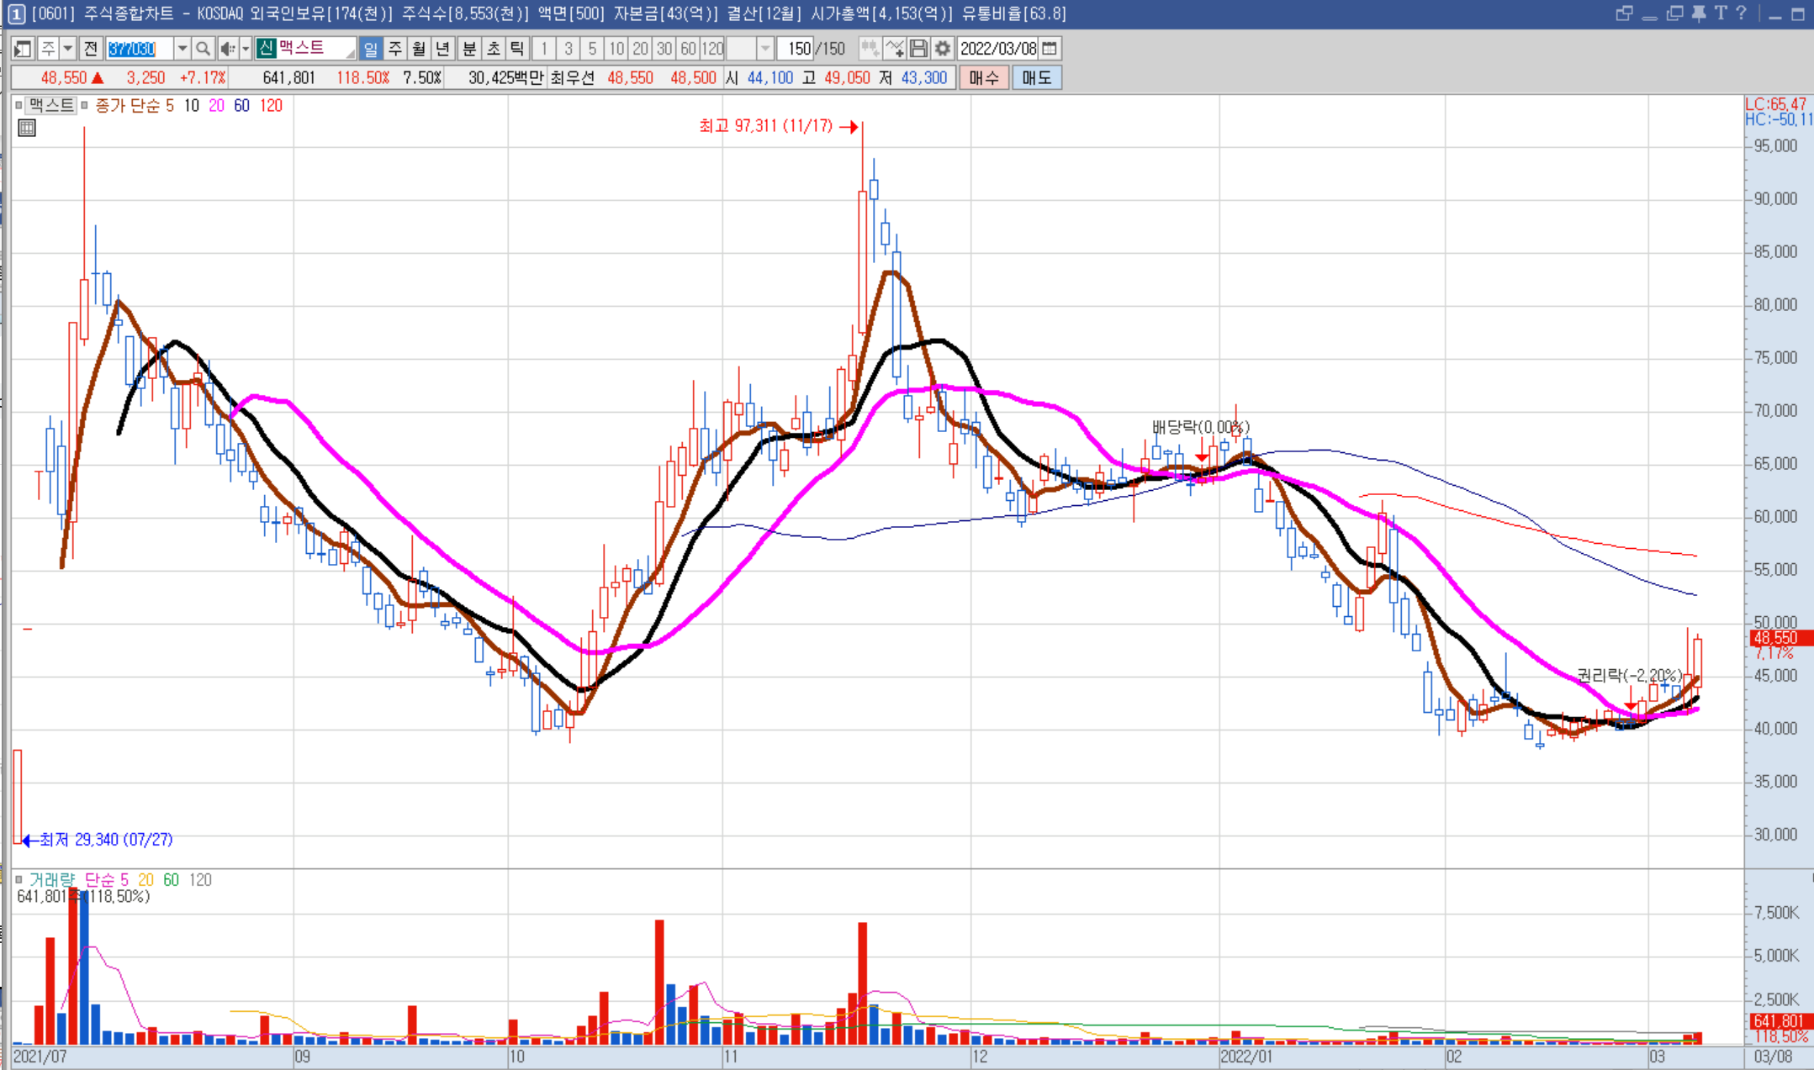Image resolution: width=1814 pixels, height=1070 pixels.
Task: Select the 20 interval button
Action: 641,49
